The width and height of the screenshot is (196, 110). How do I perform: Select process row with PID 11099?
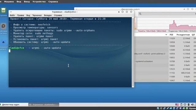165,77
